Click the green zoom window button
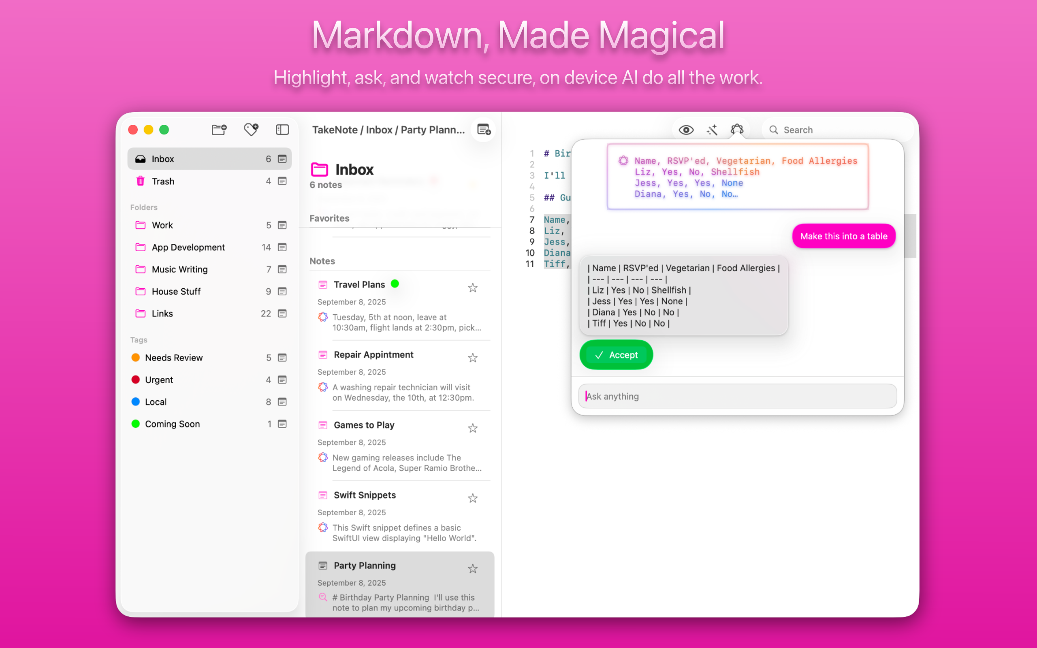Screen dimensions: 1037x648 point(164,130)
